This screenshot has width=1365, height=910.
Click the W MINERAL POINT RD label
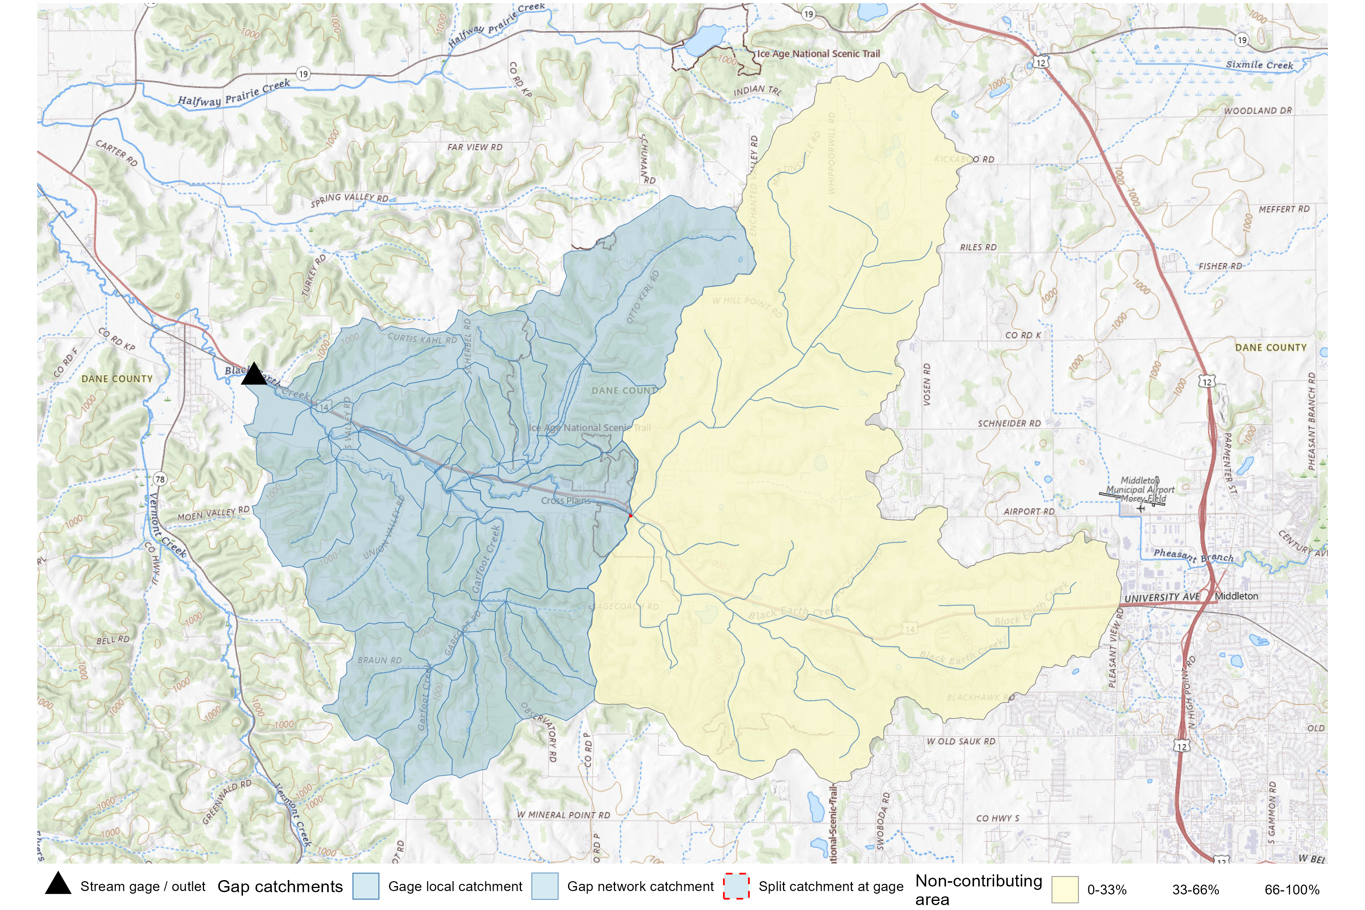click(x=563, y=815)
